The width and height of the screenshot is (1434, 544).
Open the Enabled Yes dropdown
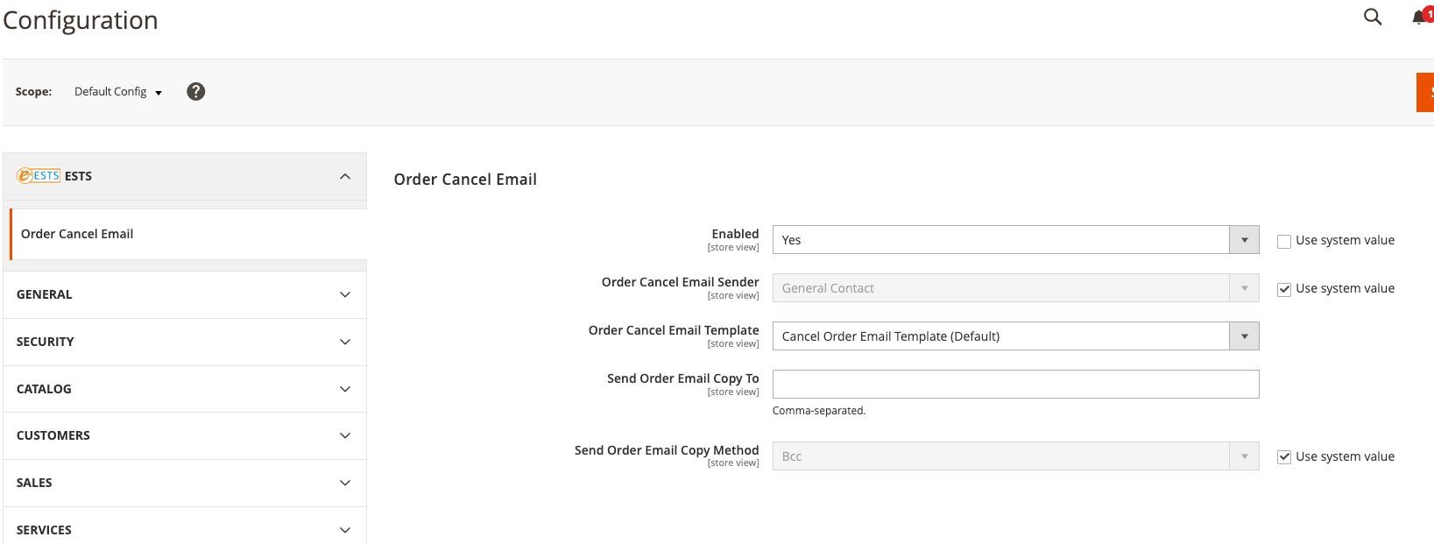click(1014, 240)
